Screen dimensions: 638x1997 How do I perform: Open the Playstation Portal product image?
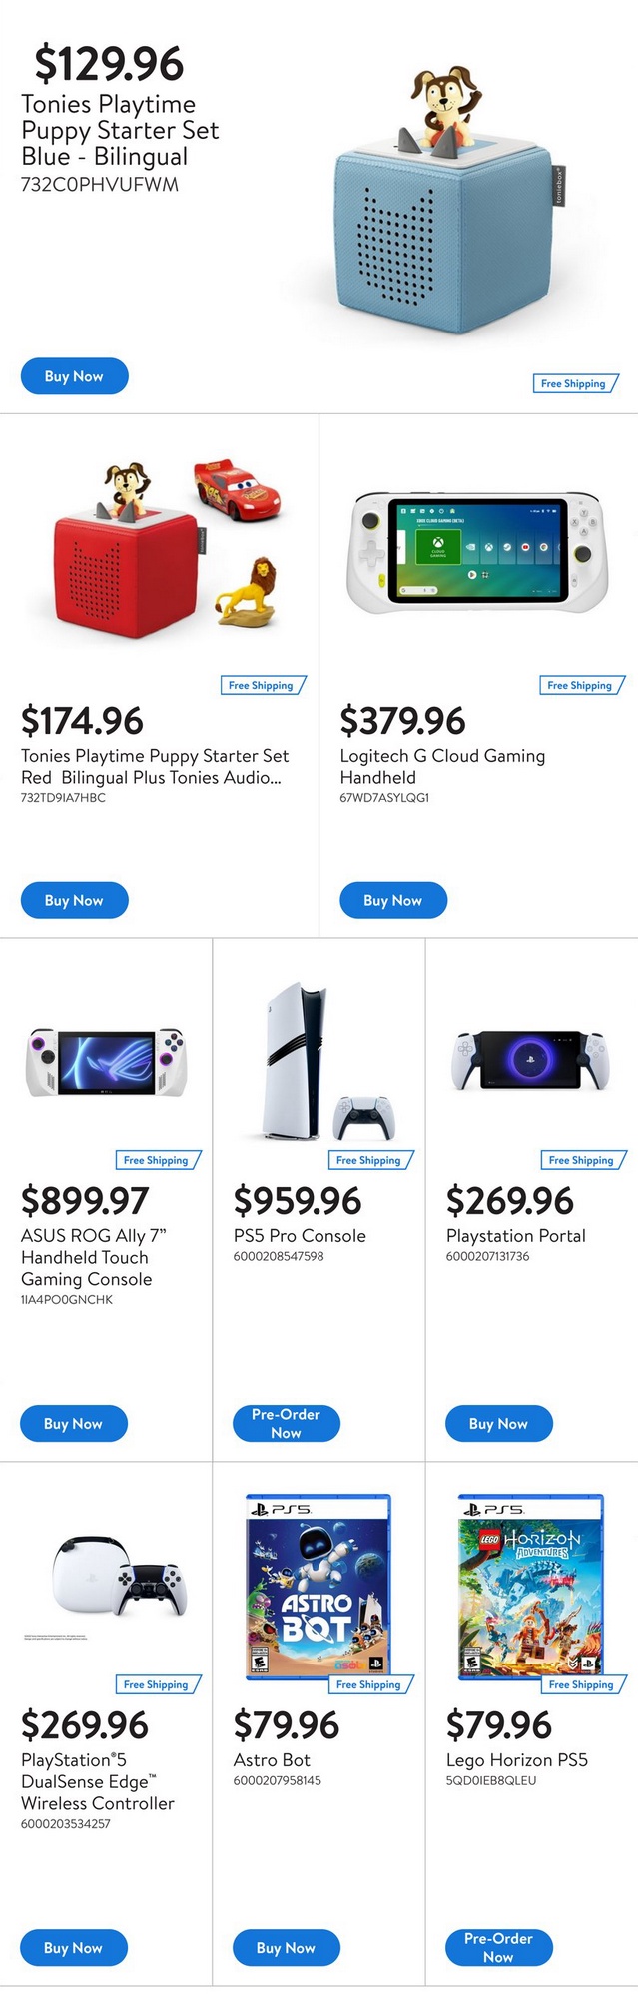(530, 1060)
